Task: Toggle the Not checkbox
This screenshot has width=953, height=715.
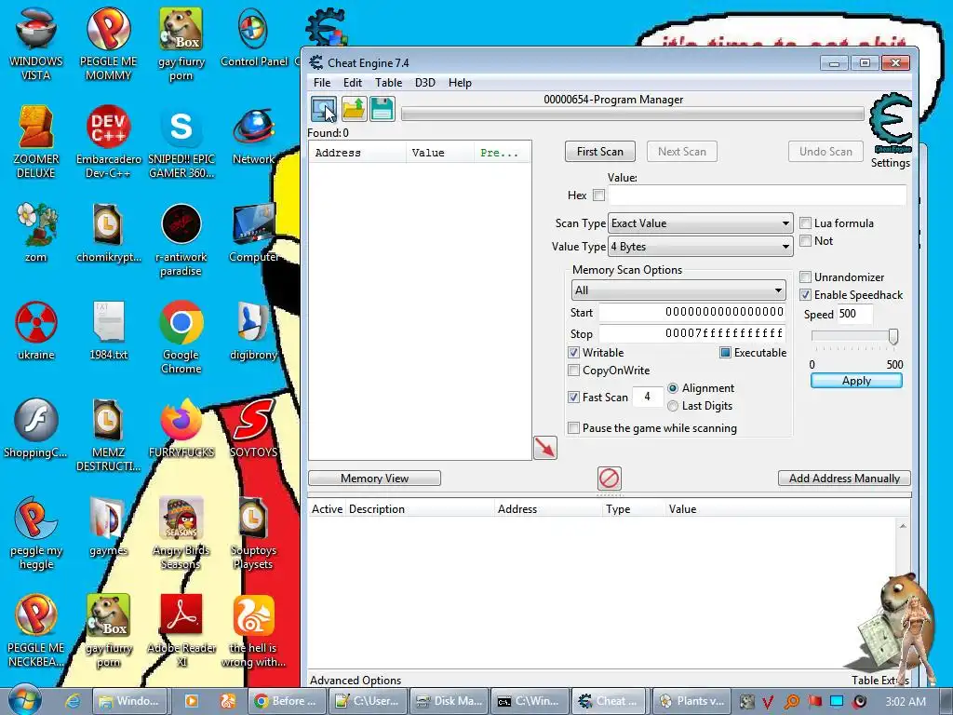Action: [805, 241]
